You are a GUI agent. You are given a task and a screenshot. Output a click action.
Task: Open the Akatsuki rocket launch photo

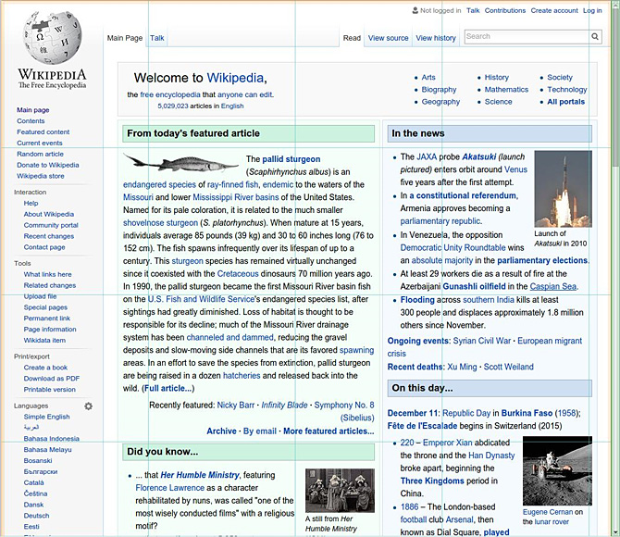563,189
